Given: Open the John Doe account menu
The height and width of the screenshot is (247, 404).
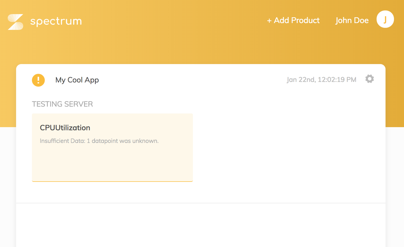Looking at the screenshot, I should pos(352,20).
